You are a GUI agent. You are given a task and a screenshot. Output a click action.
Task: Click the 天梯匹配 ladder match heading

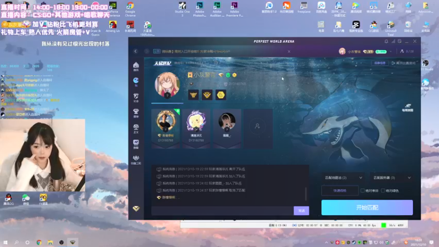coord(162,63)
